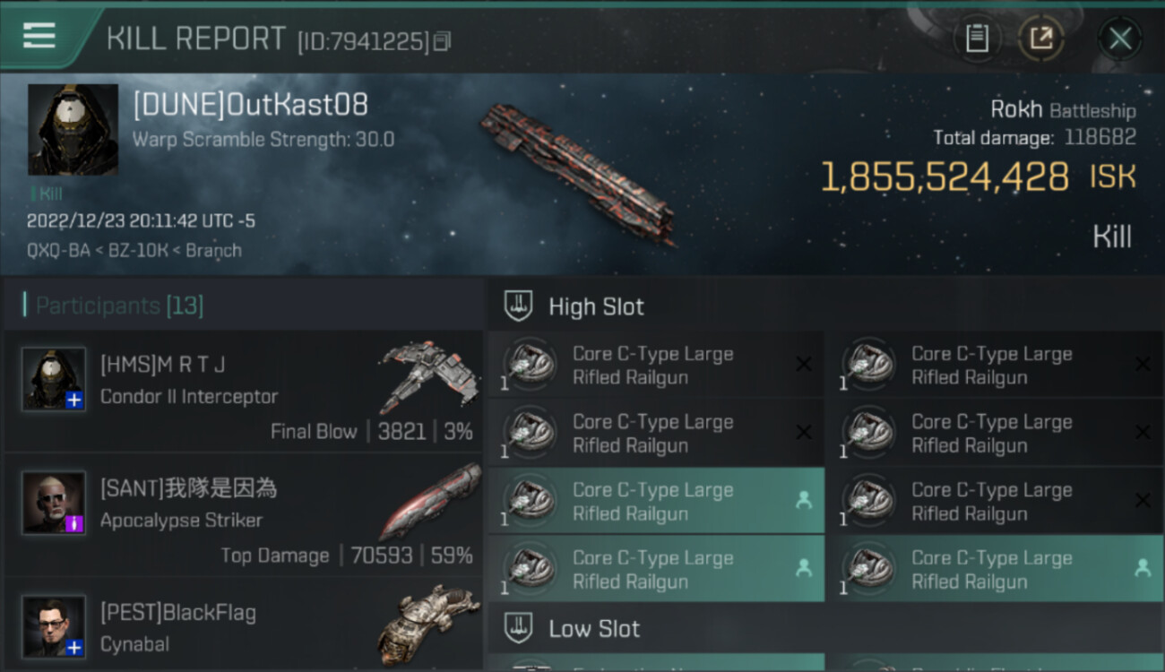Open M R T J pilot portrait
Screen dimensions: 1165x672
tap(54, 379)
